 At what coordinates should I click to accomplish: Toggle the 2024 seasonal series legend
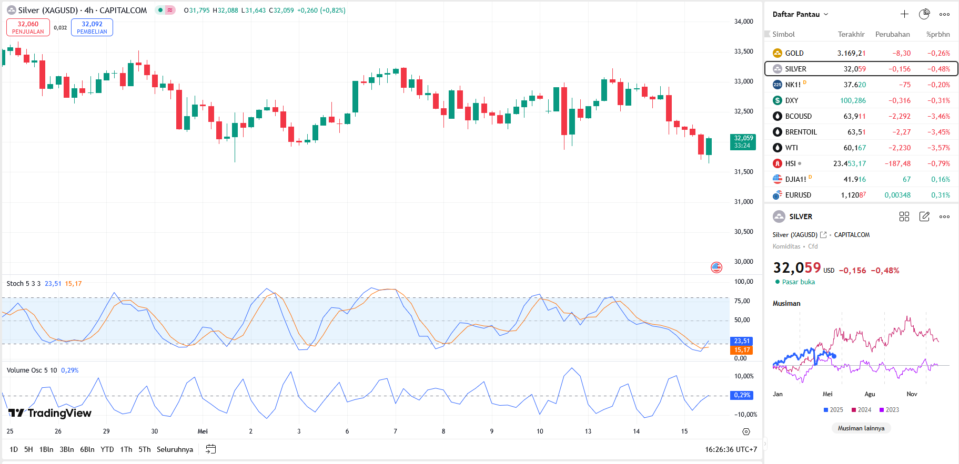pos(861,410)
